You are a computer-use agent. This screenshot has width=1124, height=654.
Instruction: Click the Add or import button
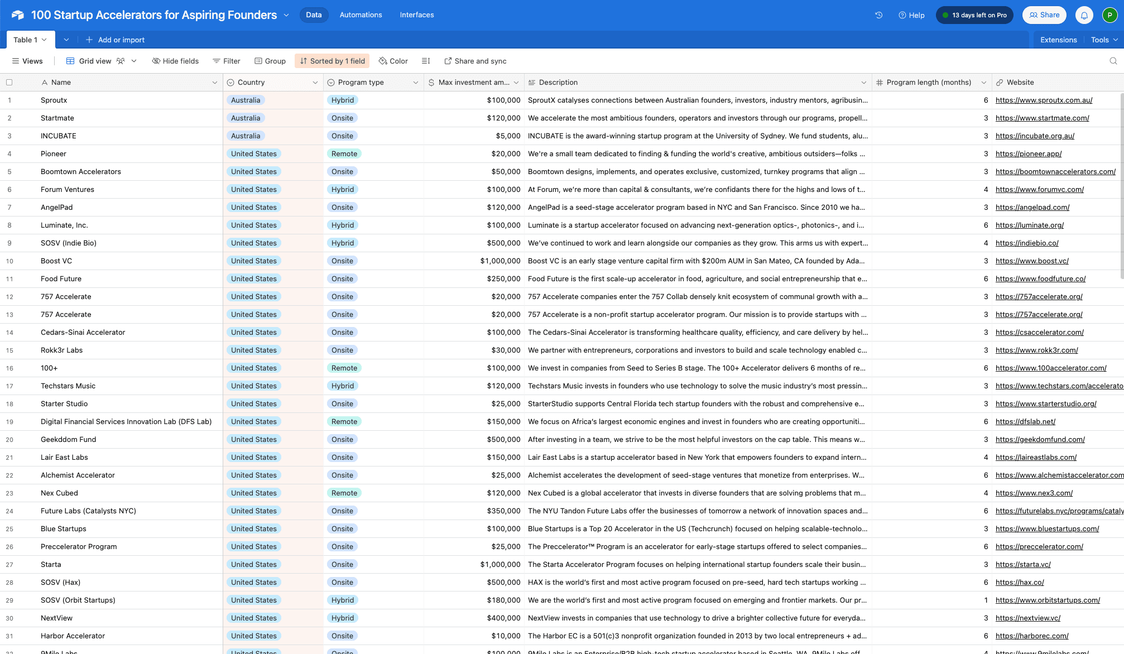pos(115,40)
